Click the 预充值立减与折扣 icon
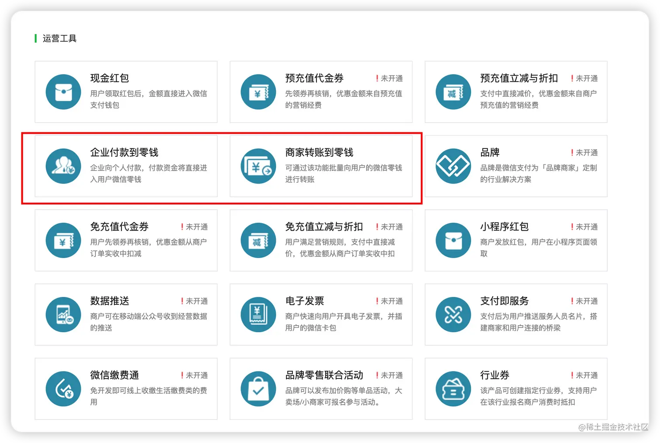The height and width of the screenshot is (443, 660). pyautogui.click(x=454, y=92)
